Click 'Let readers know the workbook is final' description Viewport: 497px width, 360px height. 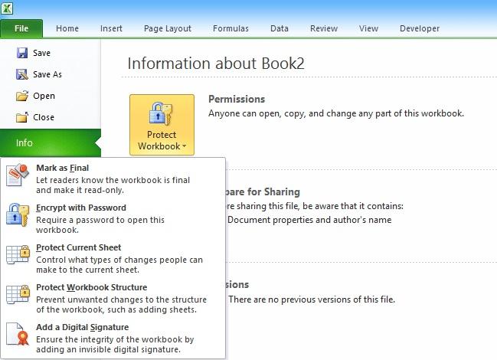coord(113,185)
